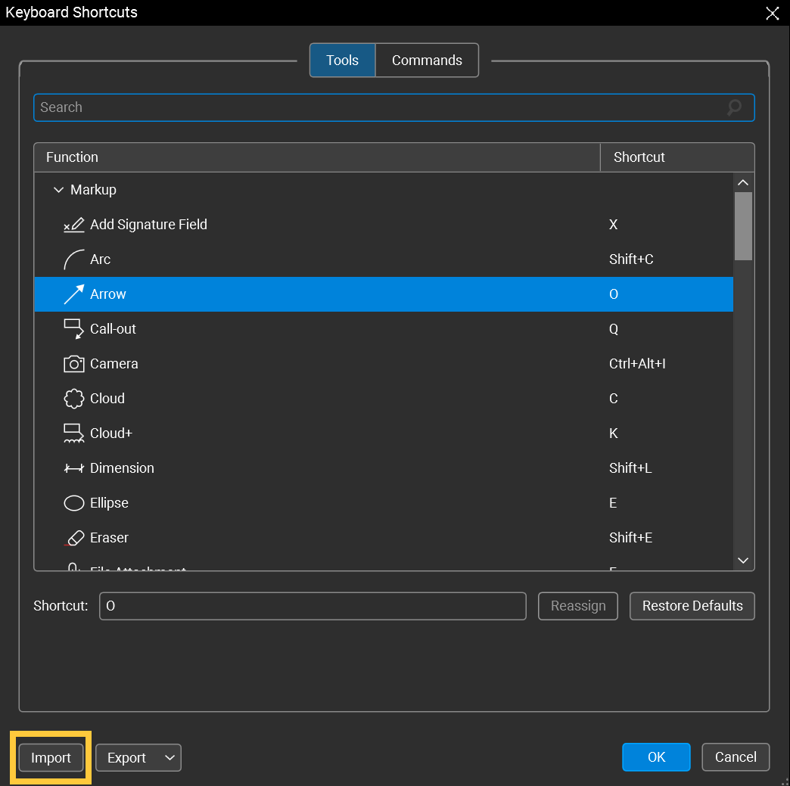Click the scrollbar down arrow
790x786 pixels.
[743, 561]
